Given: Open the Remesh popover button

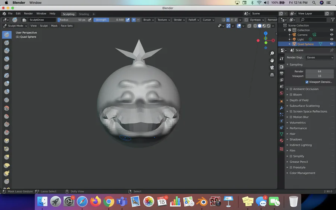Looking at the screenshot, I should tap(273, 20).
